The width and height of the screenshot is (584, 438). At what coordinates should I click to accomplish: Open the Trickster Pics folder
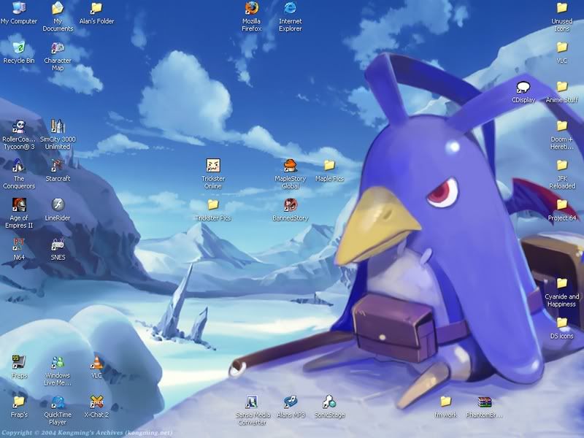[x=213, y=210]
